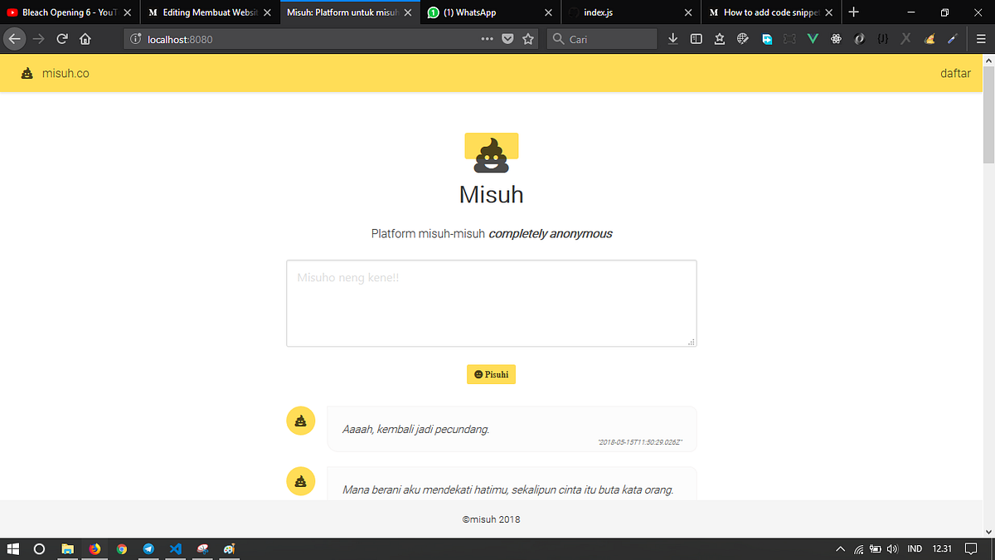Show hidden icons via the taskbar chevron

[838, 548]
